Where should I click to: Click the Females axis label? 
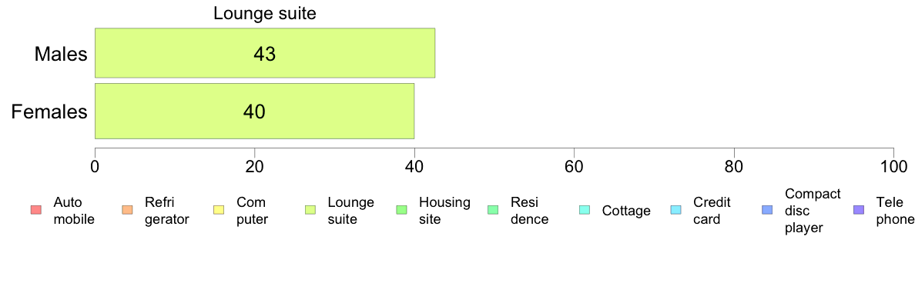49,112
